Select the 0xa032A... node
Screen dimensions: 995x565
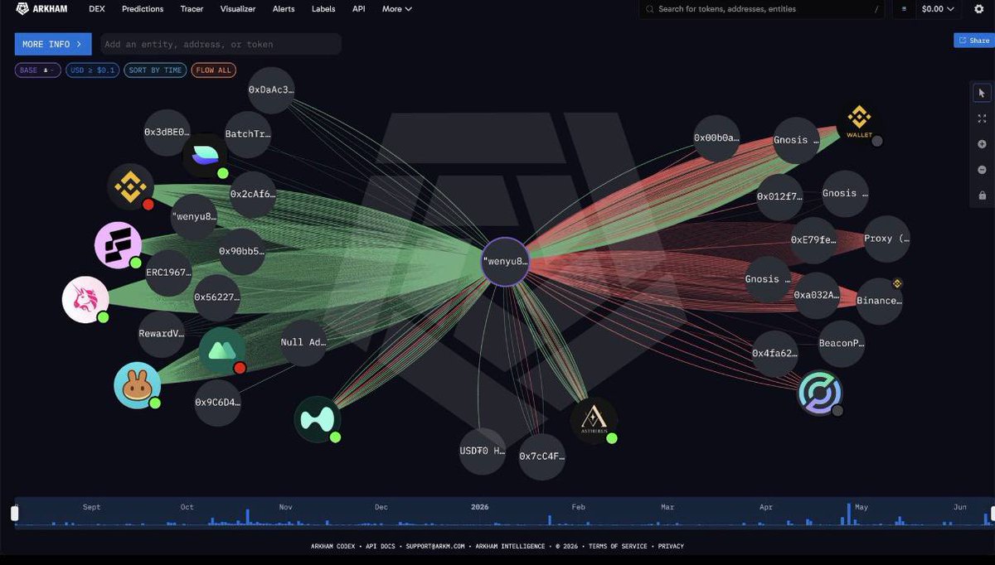tap(817, 296)
